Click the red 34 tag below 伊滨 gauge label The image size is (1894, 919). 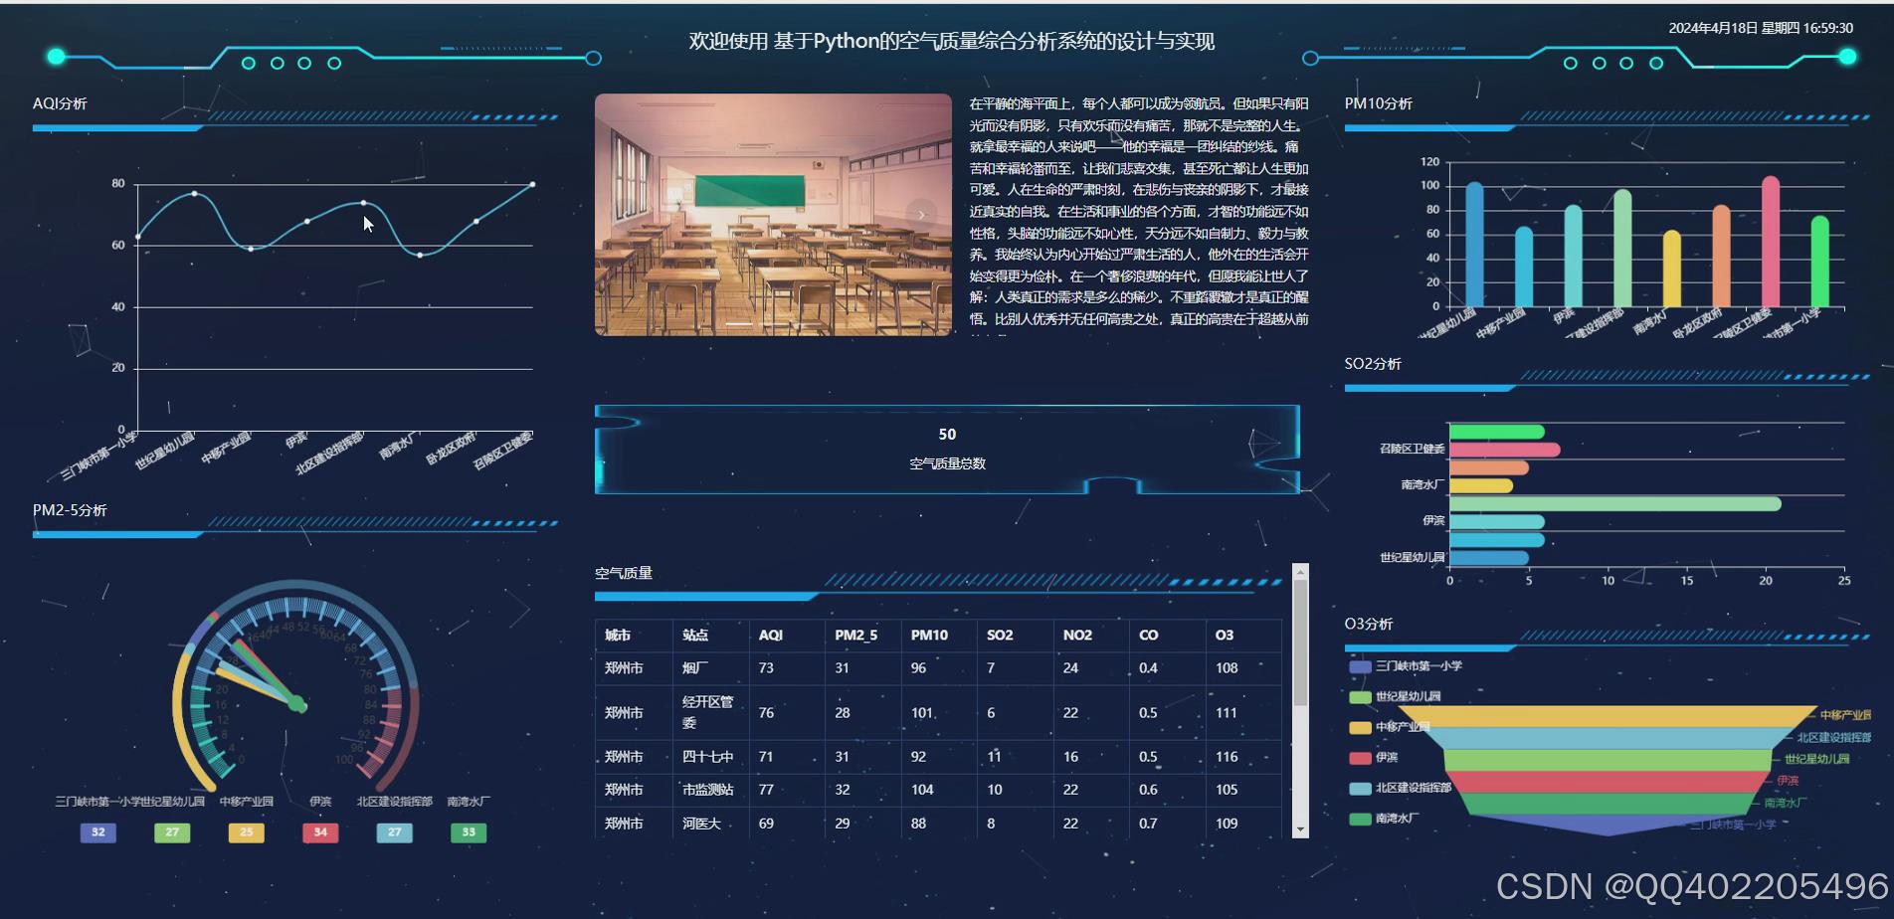pos(319,832)
